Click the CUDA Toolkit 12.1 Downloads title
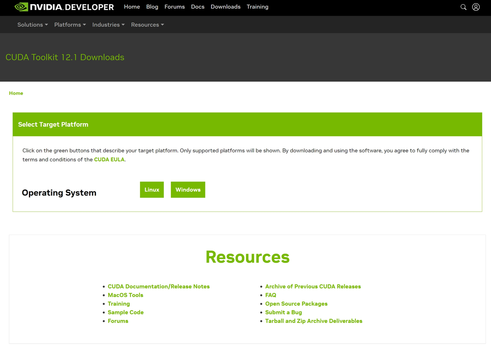This screenshot has height=347, width=491. tap(65, 57)
